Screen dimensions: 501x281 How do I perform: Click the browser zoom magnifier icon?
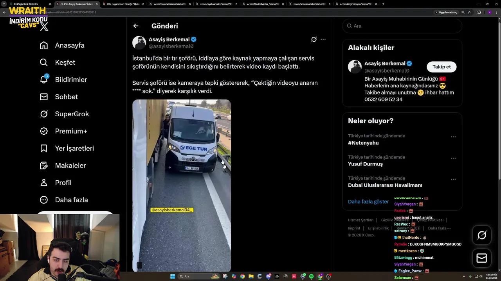coord(463,12)
